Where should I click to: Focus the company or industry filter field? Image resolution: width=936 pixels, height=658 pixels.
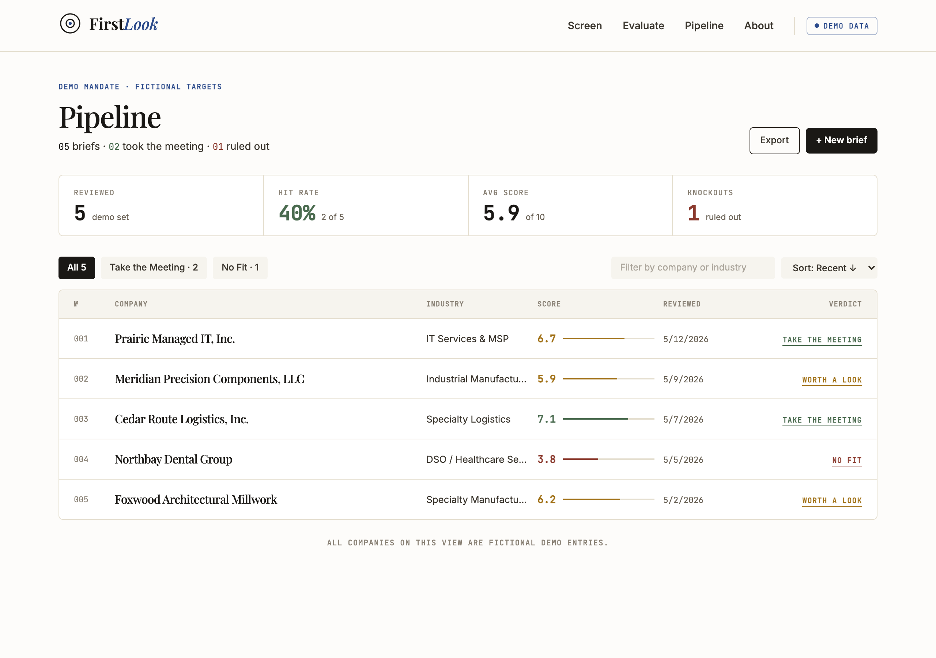point(693,268)
